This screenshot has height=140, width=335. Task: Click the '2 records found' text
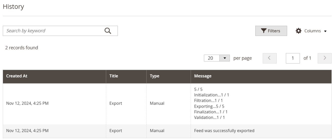coord(22,48)
